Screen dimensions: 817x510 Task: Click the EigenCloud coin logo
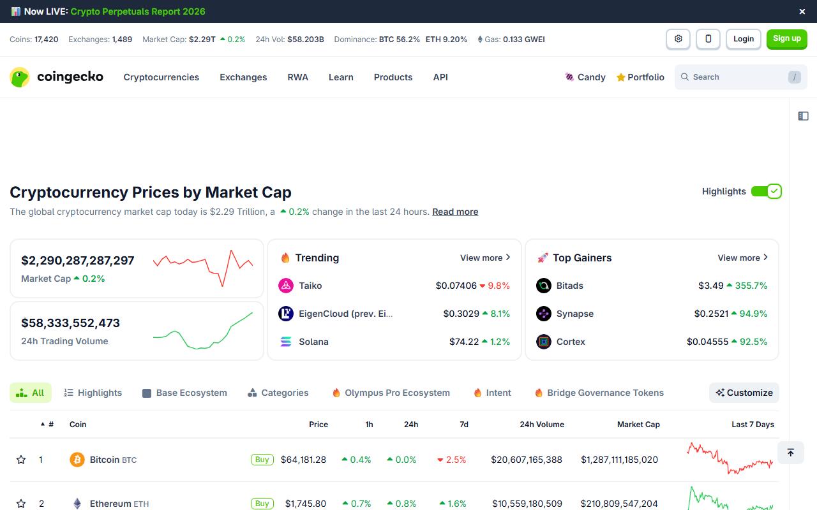tap(286, 314)
